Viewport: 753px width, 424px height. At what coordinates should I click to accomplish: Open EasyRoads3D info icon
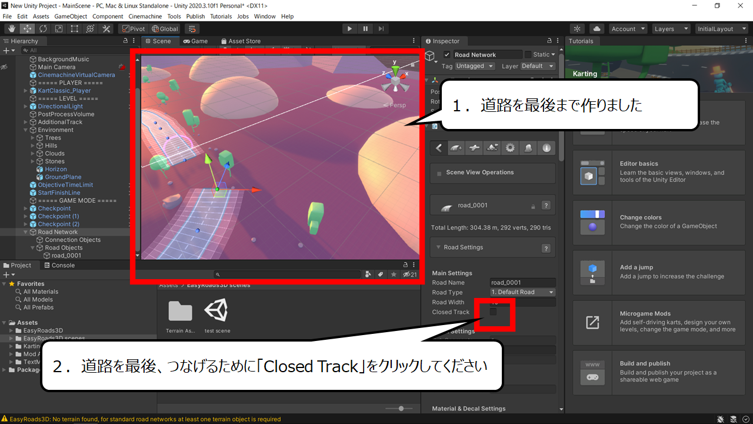click(547, 148)
